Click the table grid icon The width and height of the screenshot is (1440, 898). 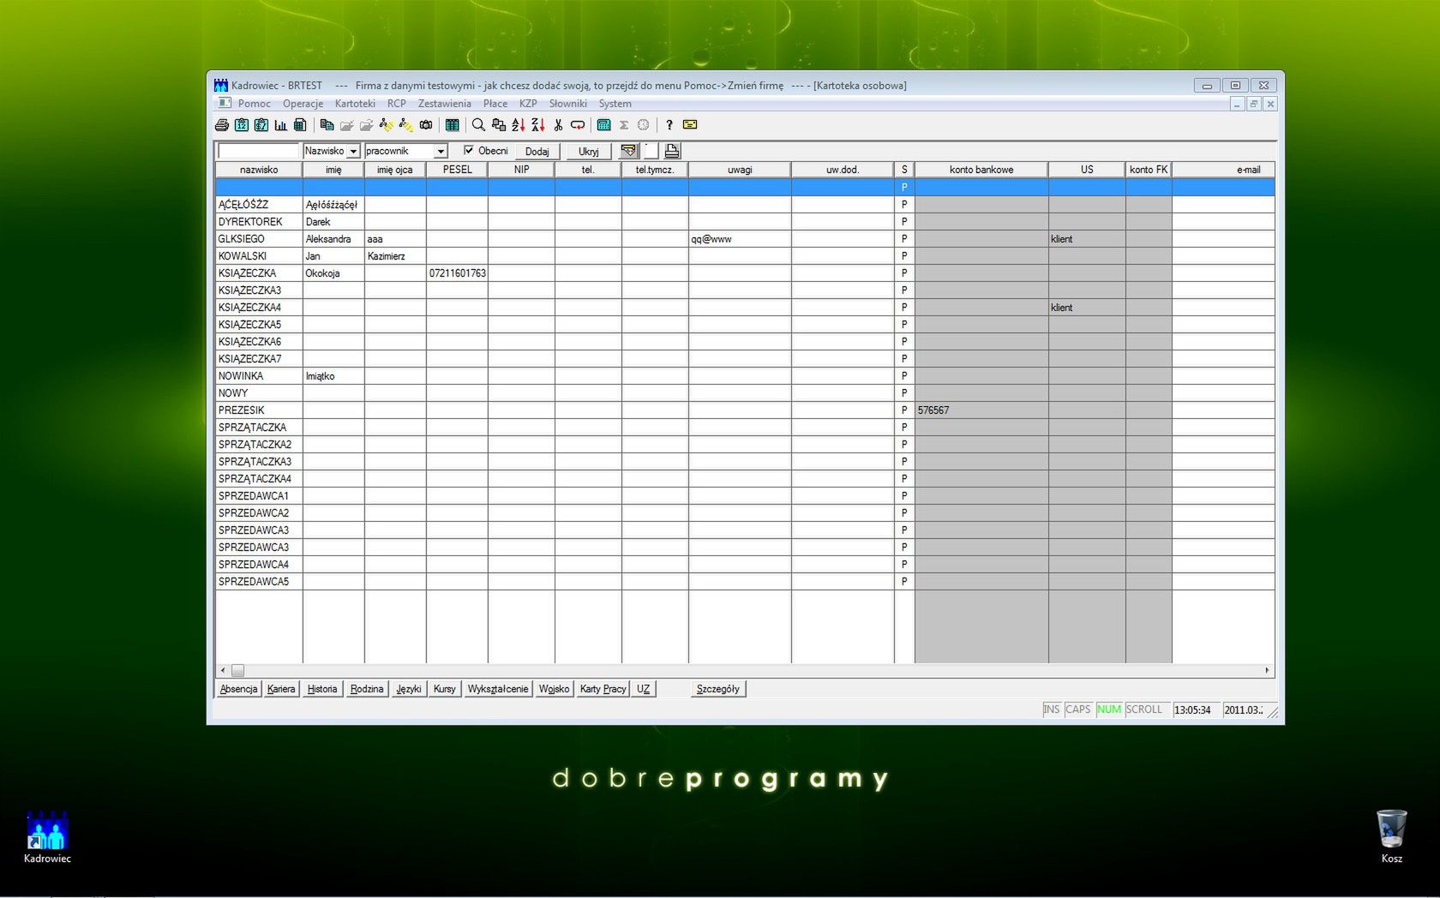point(453,125)
